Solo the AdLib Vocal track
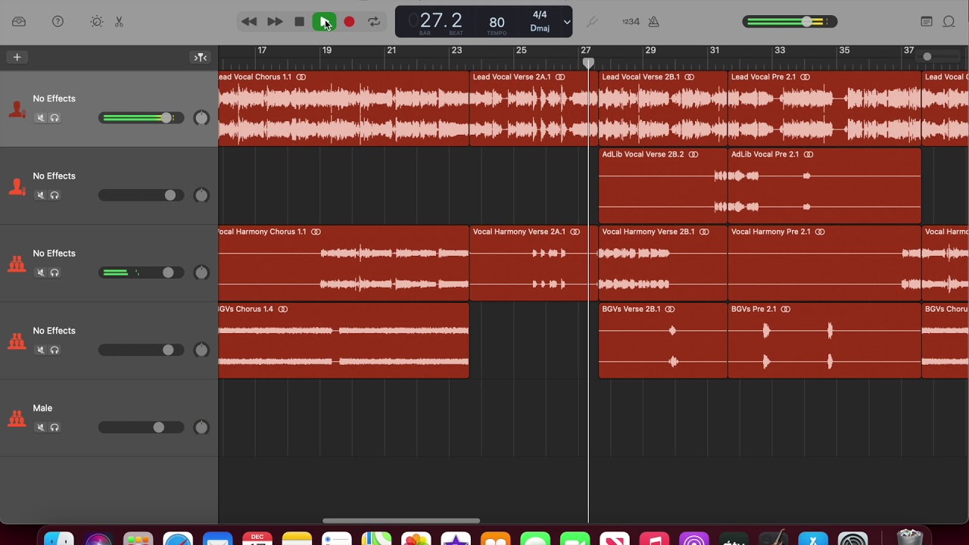Viewport: 969px width, 545px height. [55, 195]
